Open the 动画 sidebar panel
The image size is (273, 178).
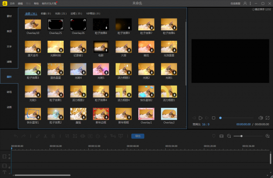pos(9,107)
